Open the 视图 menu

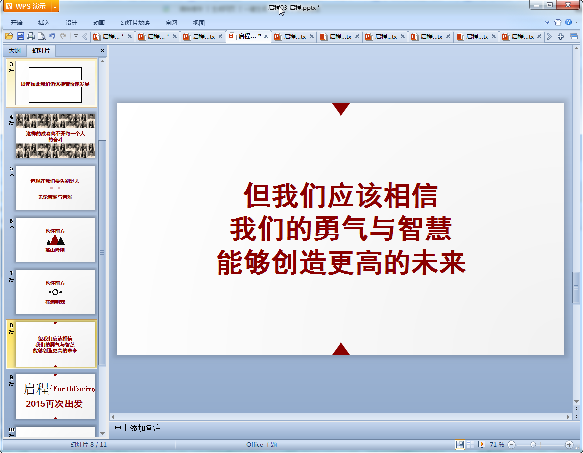[199, 23]
